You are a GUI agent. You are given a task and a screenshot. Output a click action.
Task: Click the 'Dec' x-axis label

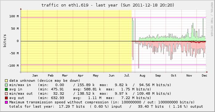point(205,76)
